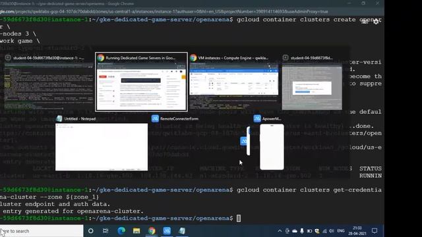Image resolution: width=422 pixels, height=237 pixels.
Task: Click the battery tray icon
Action: tap(309, 231)
